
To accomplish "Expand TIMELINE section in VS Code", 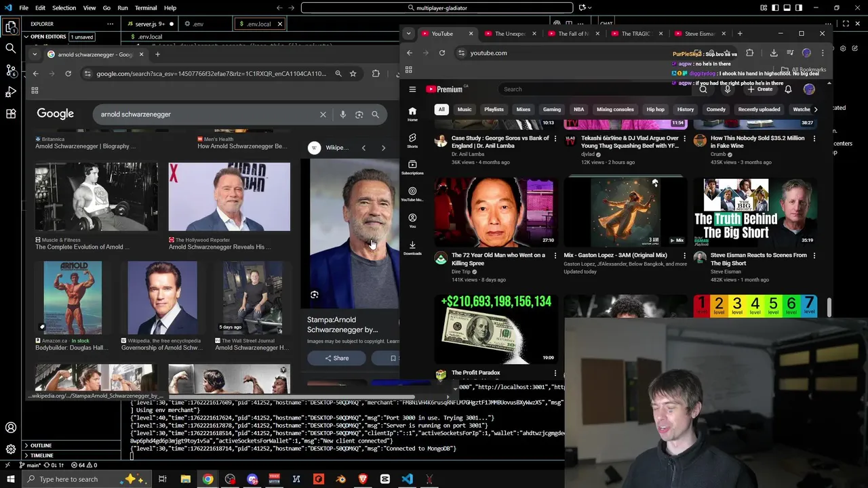I will (x=41, y=455).
